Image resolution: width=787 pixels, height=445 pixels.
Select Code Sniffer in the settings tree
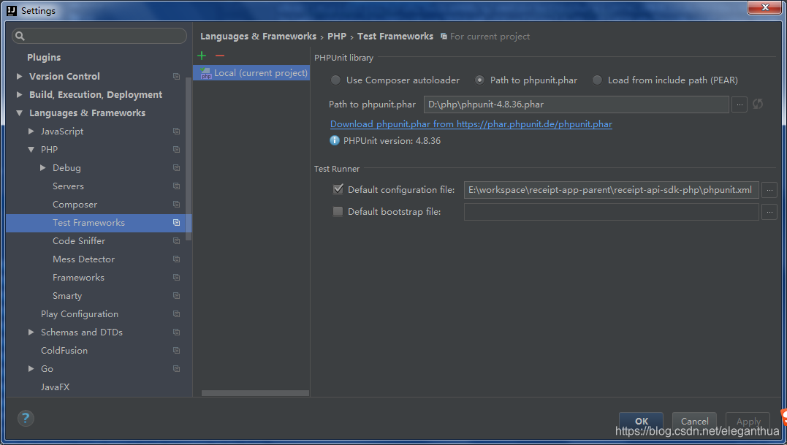click(x=79, y=240)
